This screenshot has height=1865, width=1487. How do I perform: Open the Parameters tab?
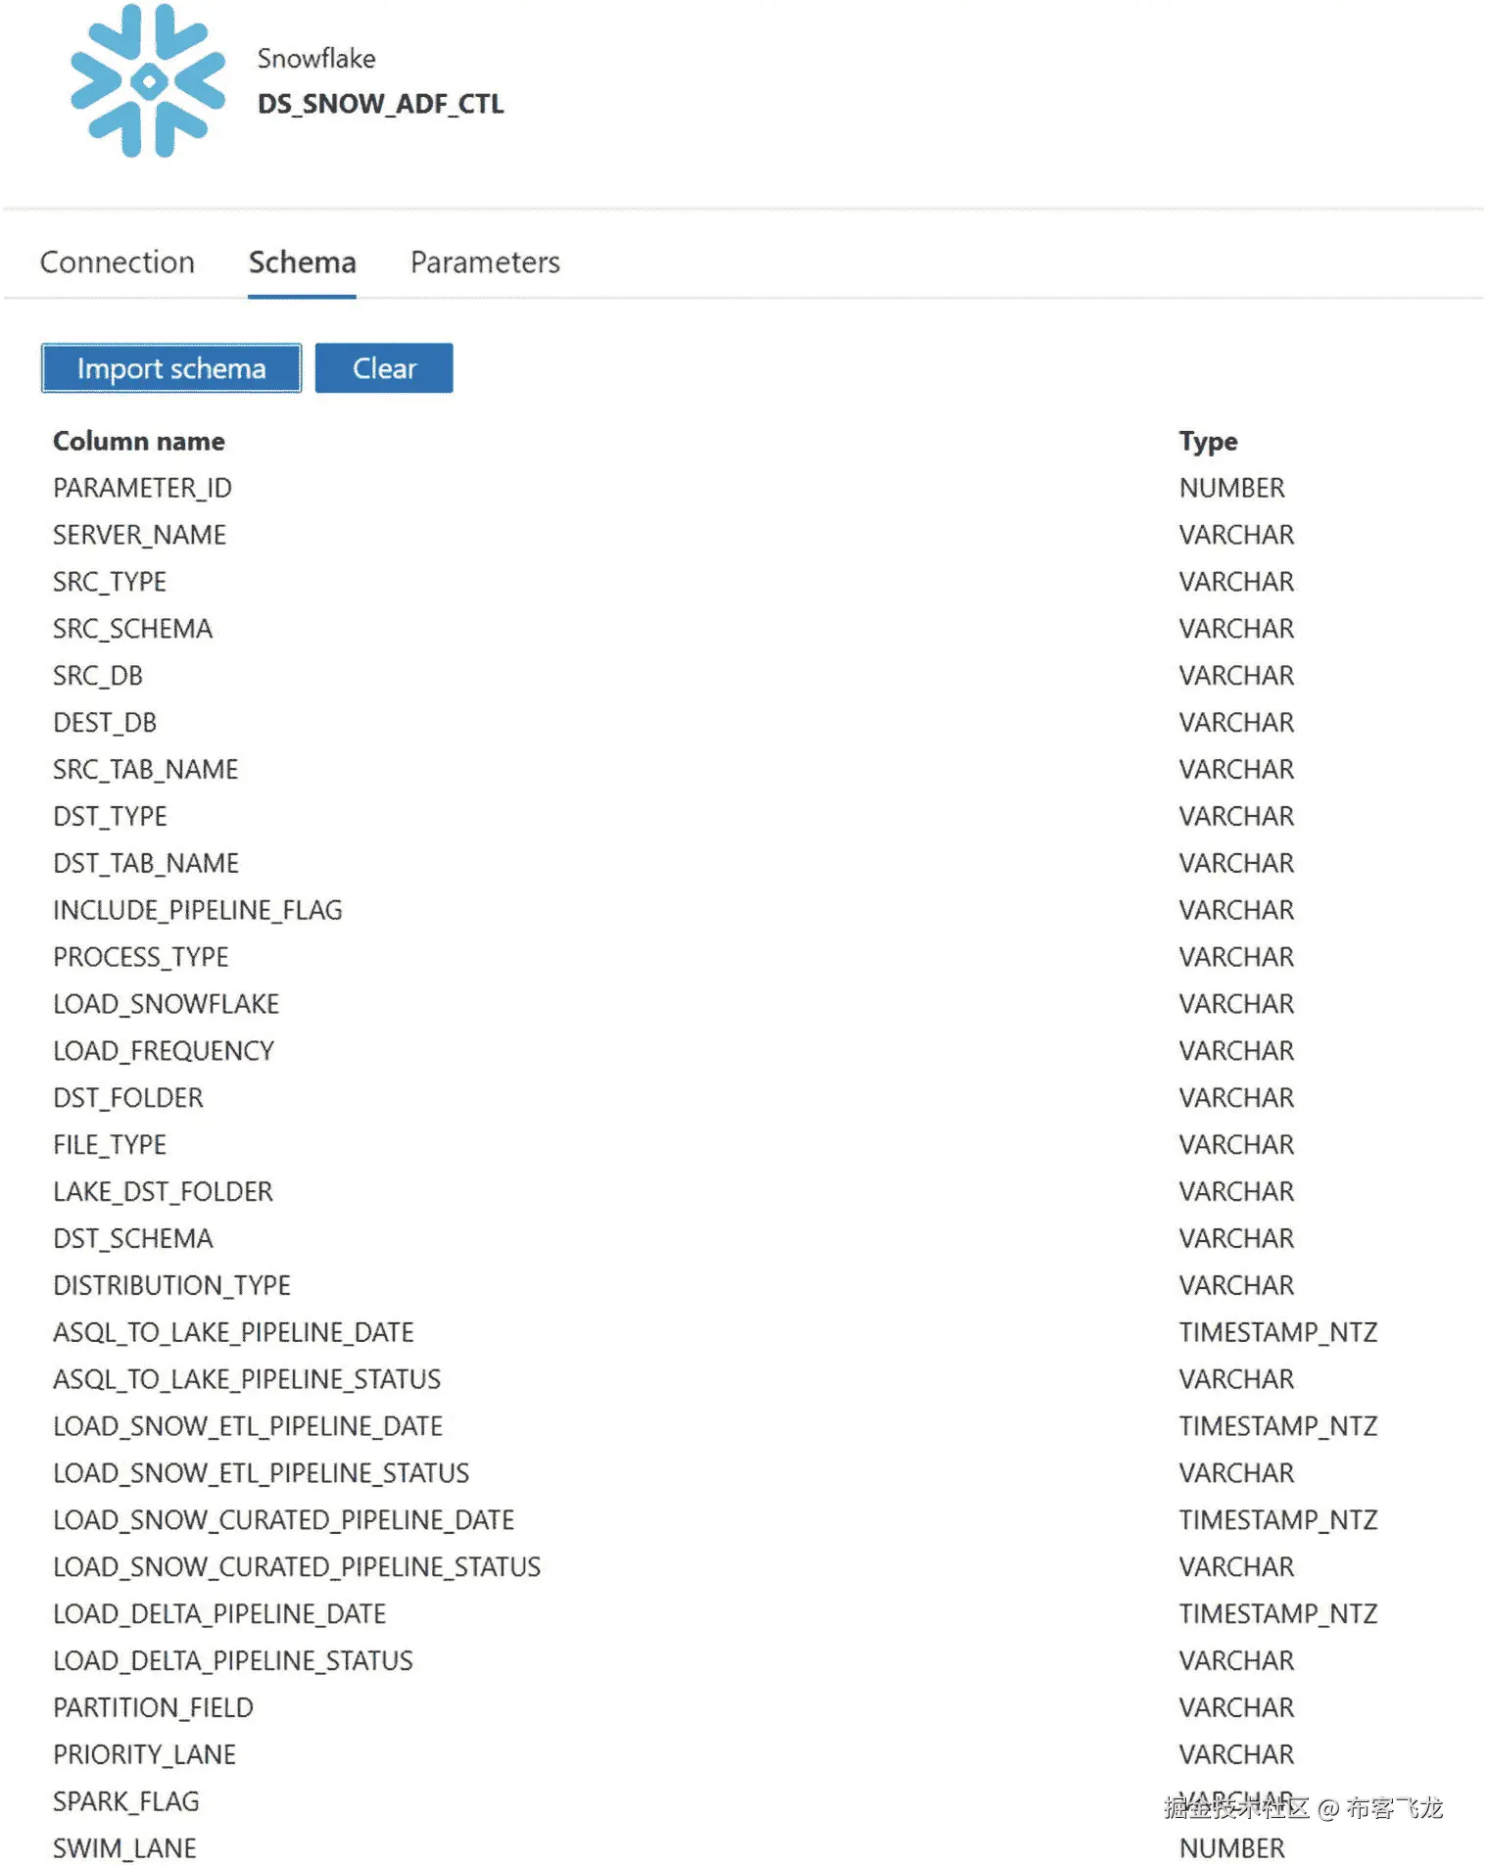click(485, 263)
